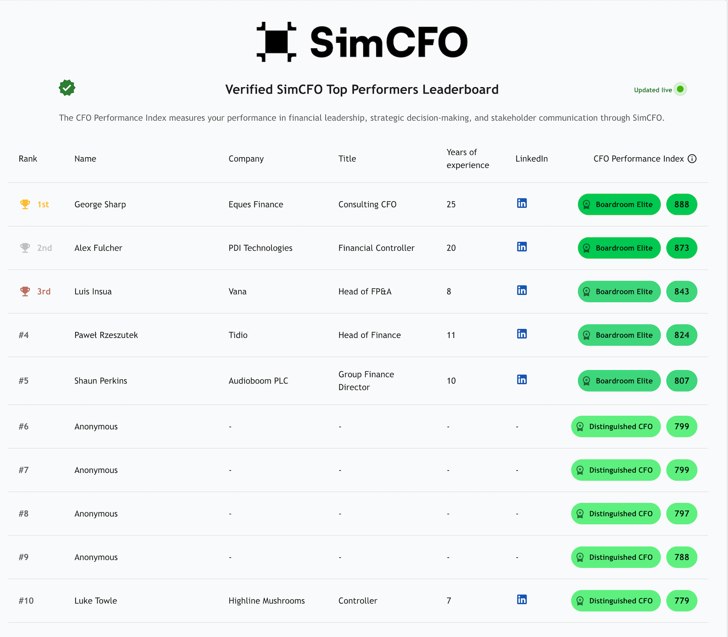The height and width of the screenshot is (637, 728).
Task: Click the Group Finance Director title cell
Action: coord(366,381)
